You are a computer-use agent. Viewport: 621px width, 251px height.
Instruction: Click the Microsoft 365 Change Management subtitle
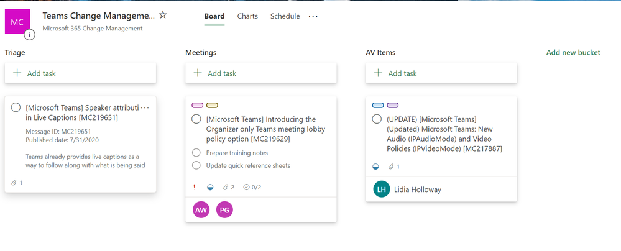point(92,29)
